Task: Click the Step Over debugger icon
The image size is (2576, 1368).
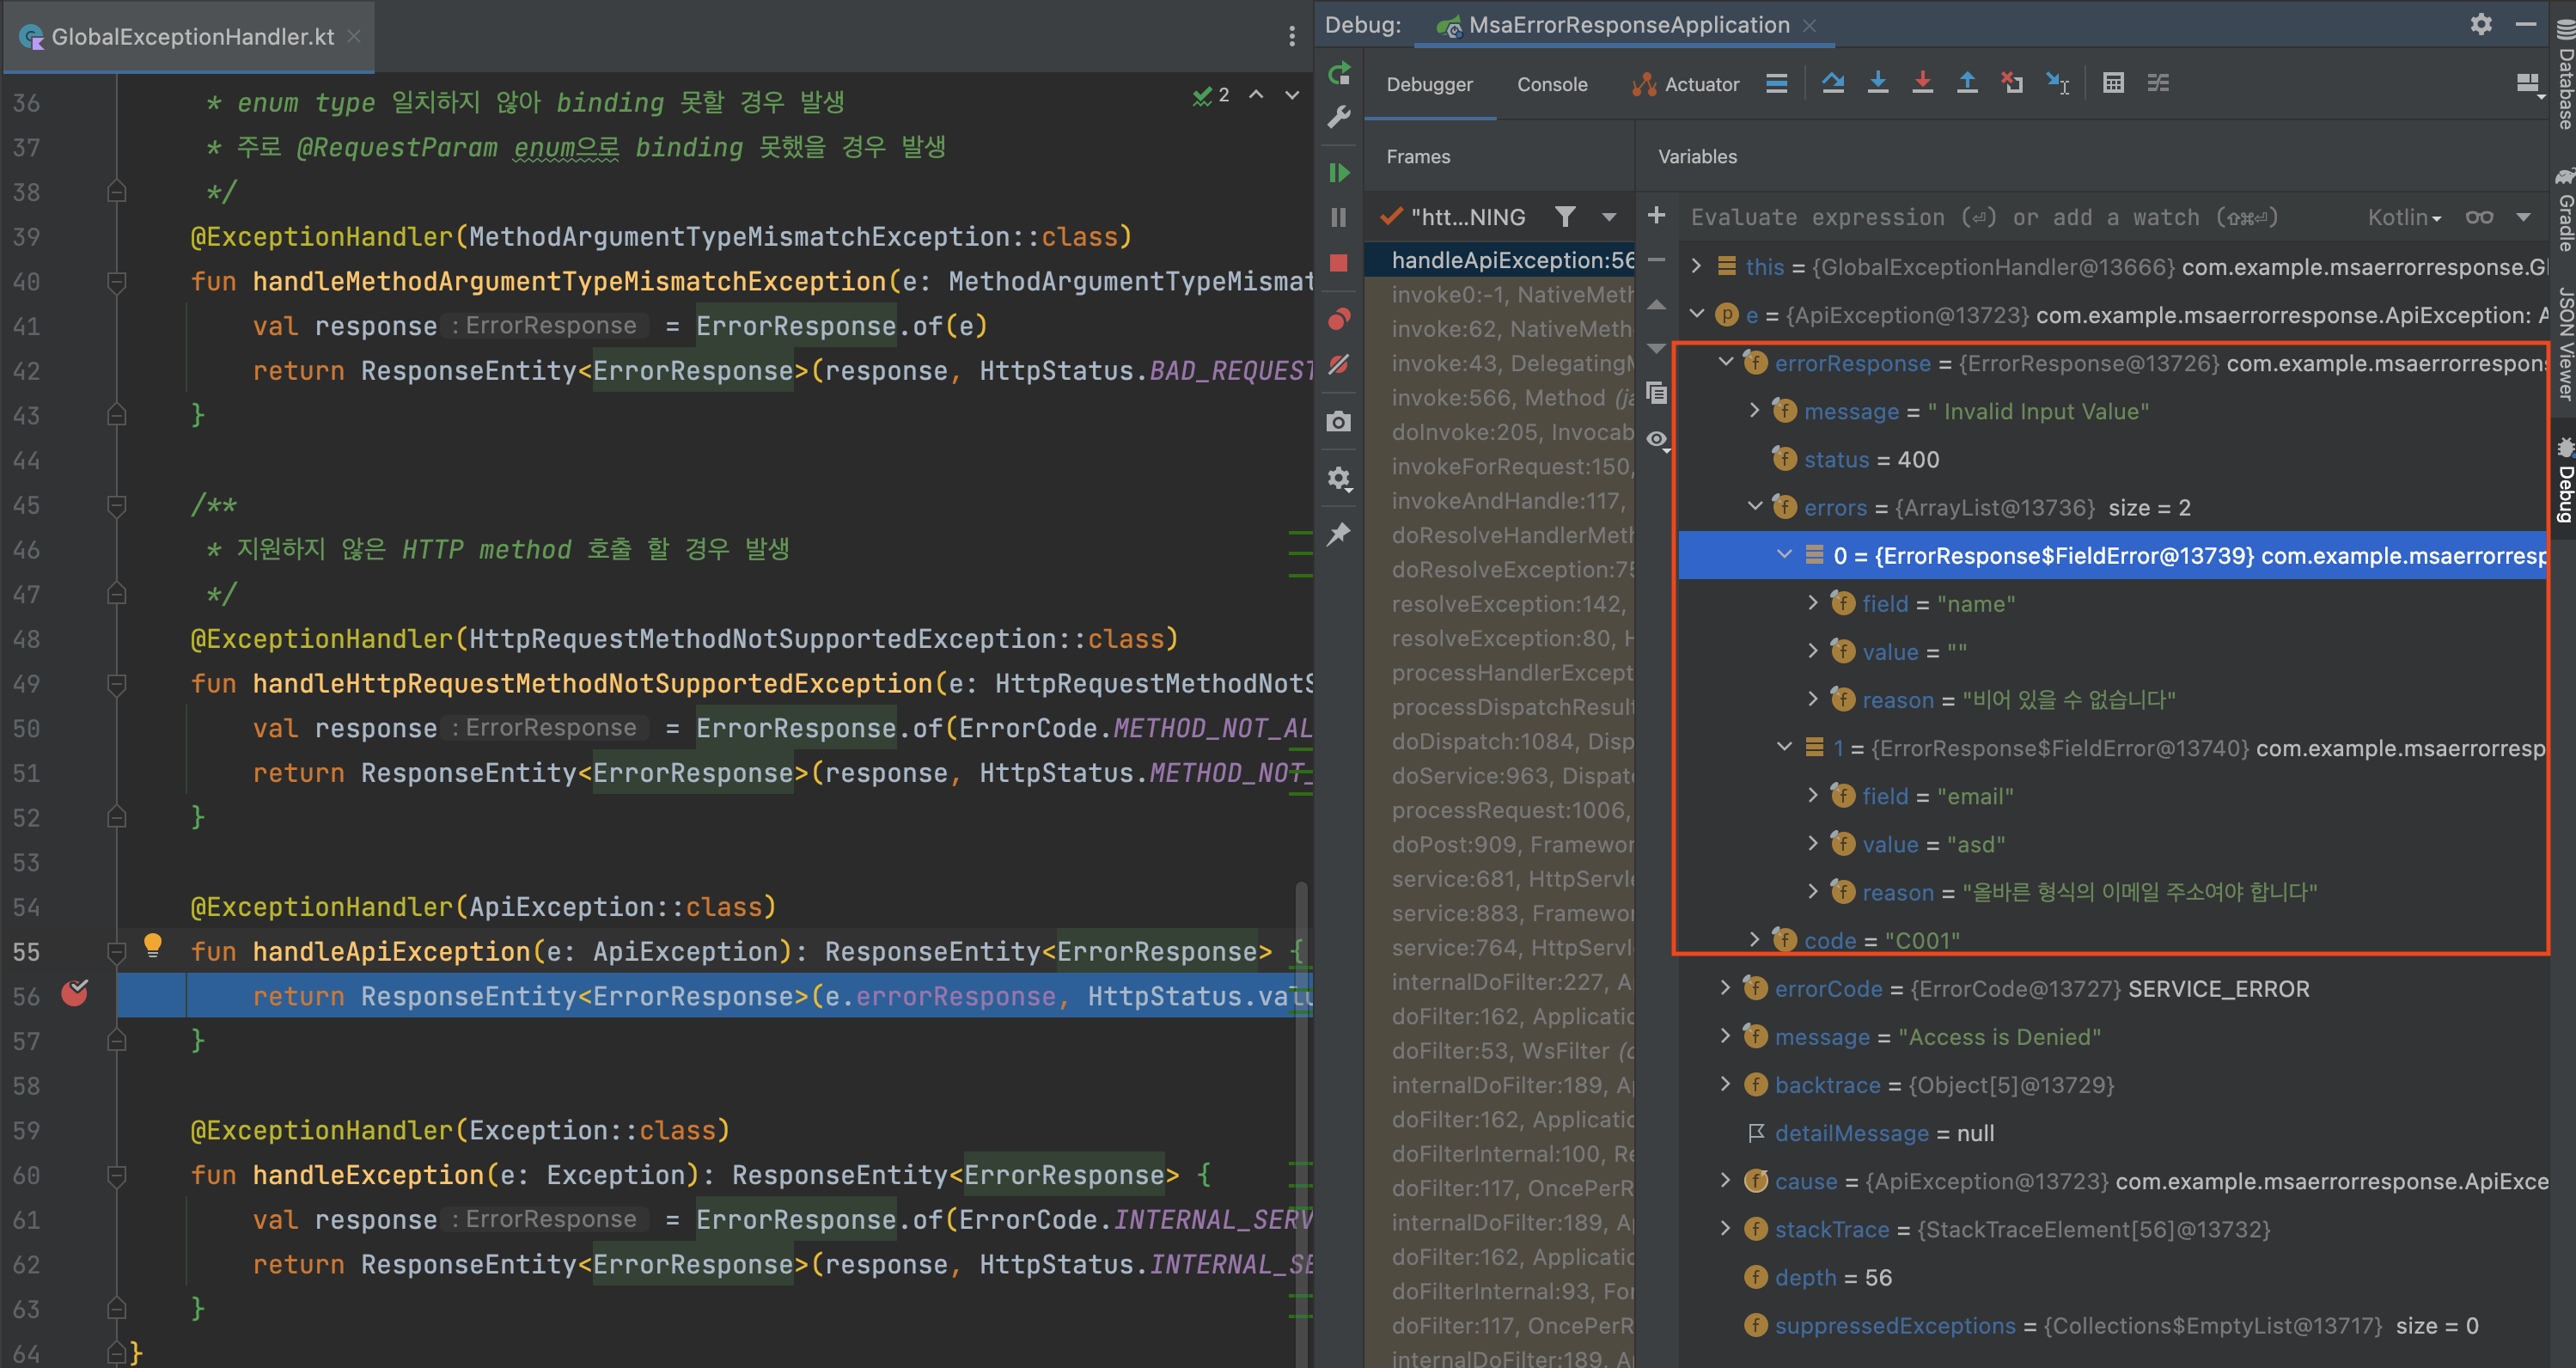Action: [1832, 83]
